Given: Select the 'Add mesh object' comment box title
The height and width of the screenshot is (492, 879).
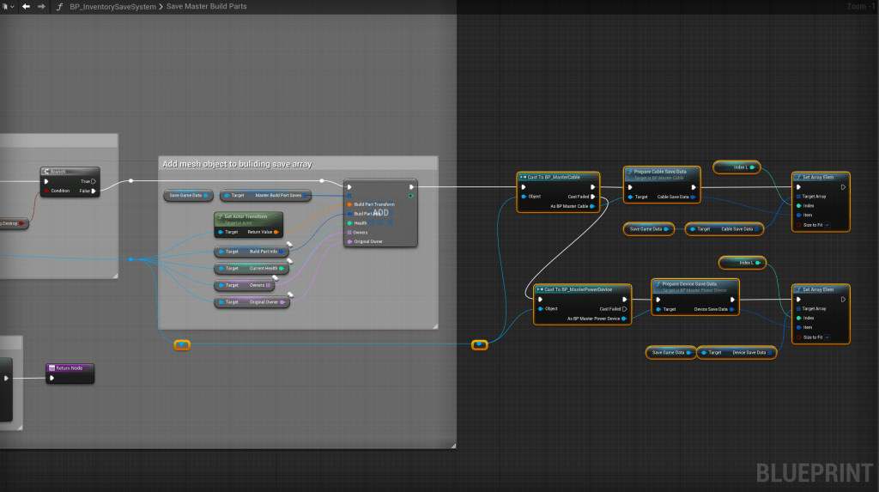Looking at the screenshot, I should click(237, 163).
